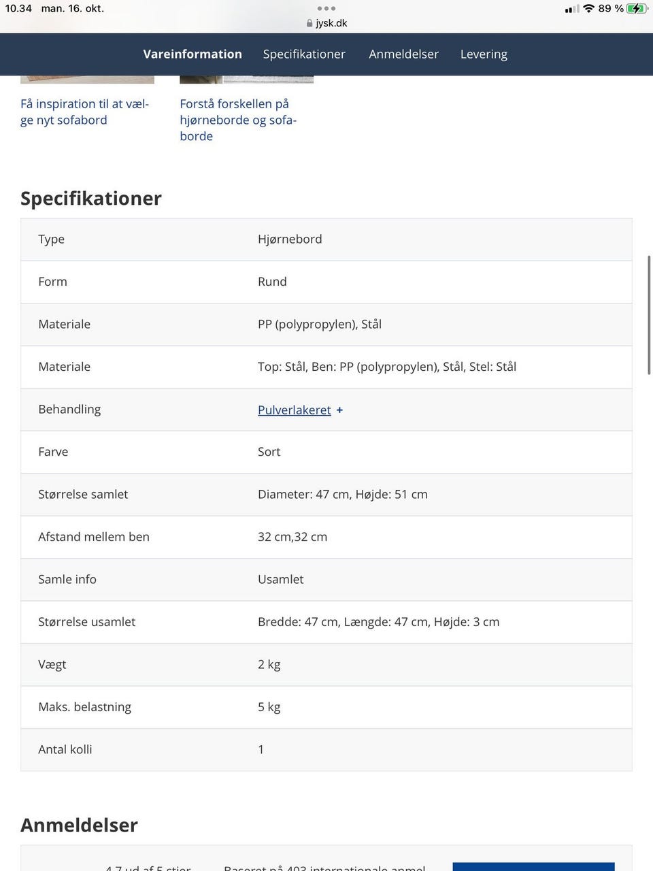Tap the thumbnail above the 'Forstå forskellen' link
The image size is (653, 871).
[x=246, y=80]
